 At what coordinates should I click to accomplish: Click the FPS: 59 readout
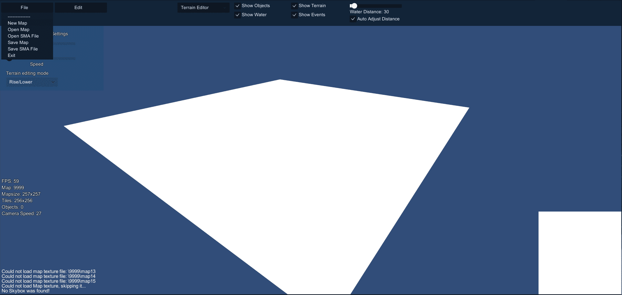pyautogui.click(x=10, y=181)
